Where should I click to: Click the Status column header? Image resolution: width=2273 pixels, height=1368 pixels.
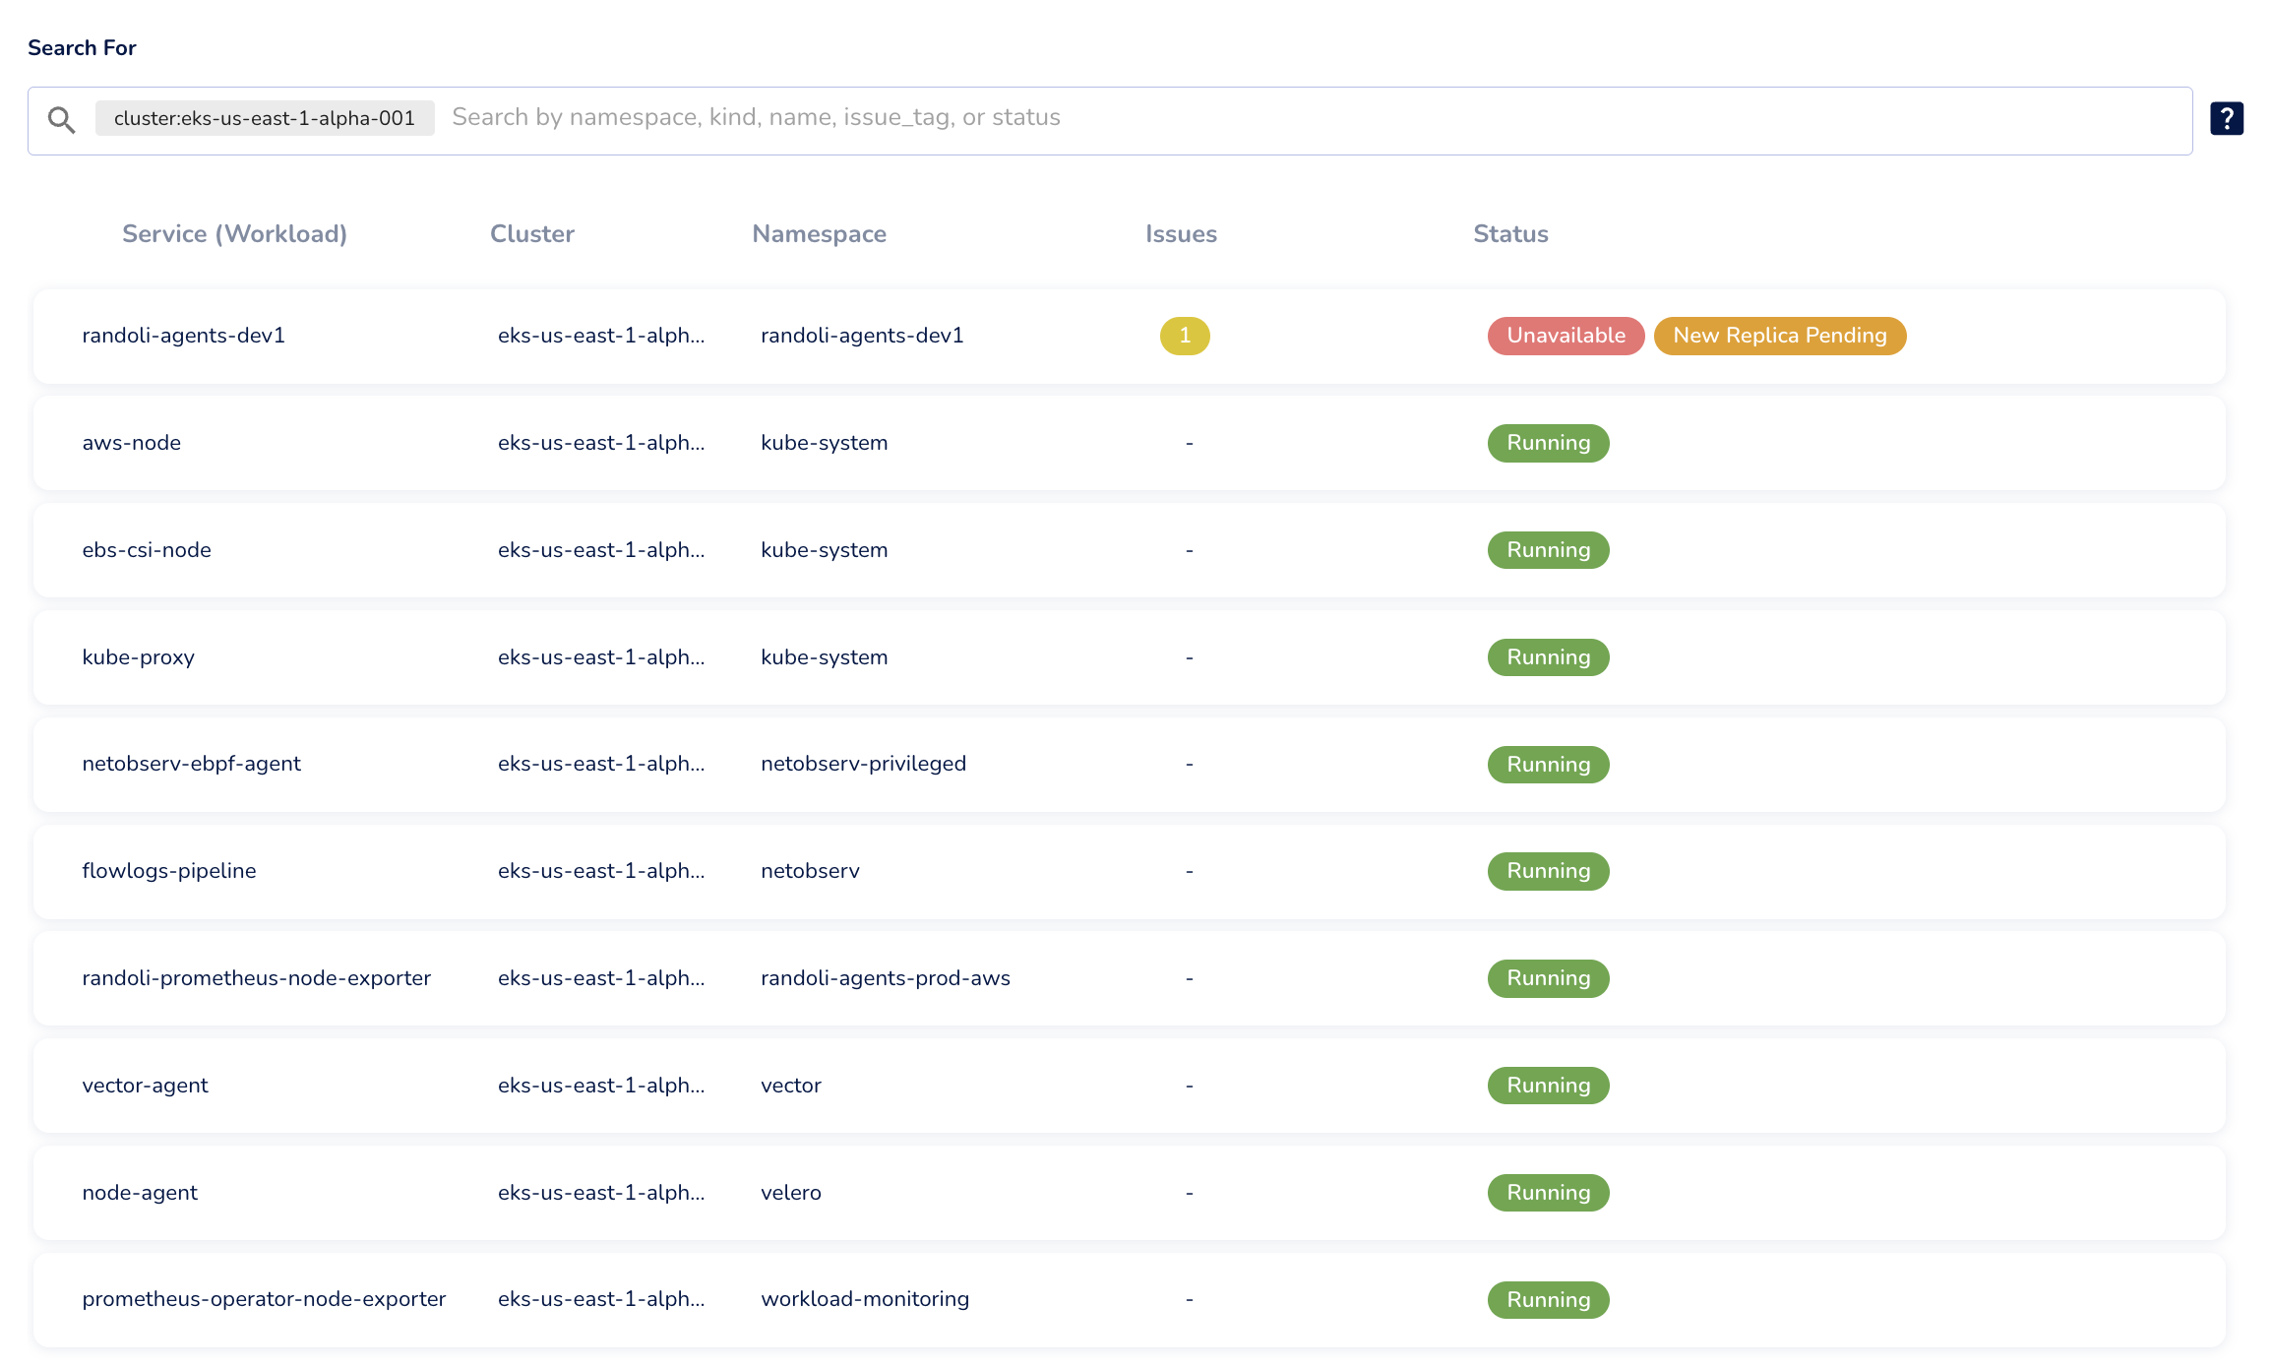click(x=1510, y=234)
